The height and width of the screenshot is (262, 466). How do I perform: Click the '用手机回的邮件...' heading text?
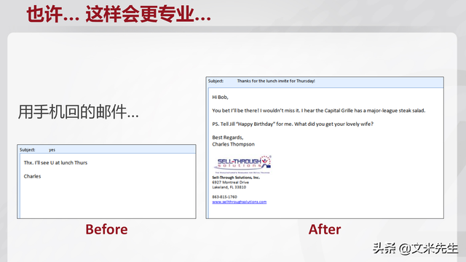(78, 112)
